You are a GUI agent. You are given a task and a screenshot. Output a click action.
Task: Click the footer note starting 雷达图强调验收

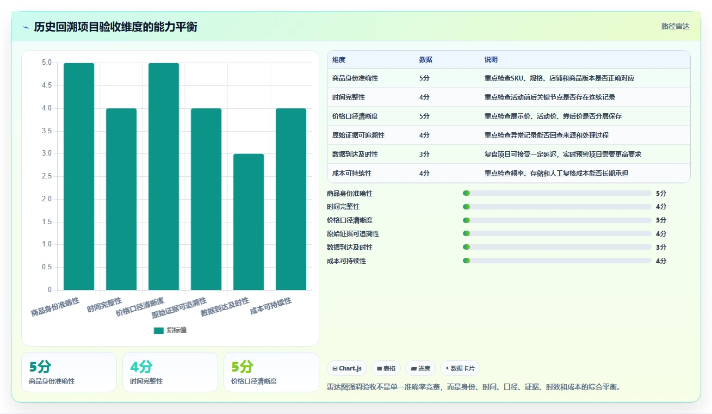(x=475, y=387)
